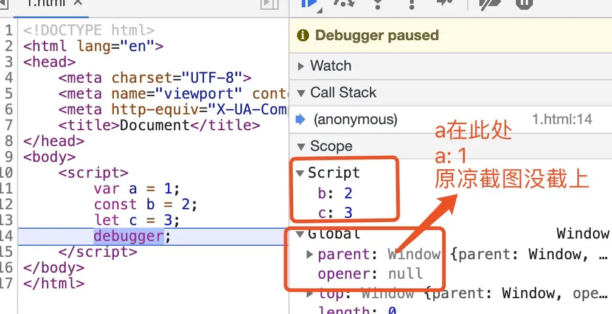This screenshot has width=612, height=314.
Task: Set a breakpoint on line number 7
Action: (9, 125)
